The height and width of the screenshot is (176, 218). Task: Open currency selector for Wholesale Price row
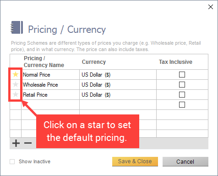pyautogui.click(x=118, y=85)
